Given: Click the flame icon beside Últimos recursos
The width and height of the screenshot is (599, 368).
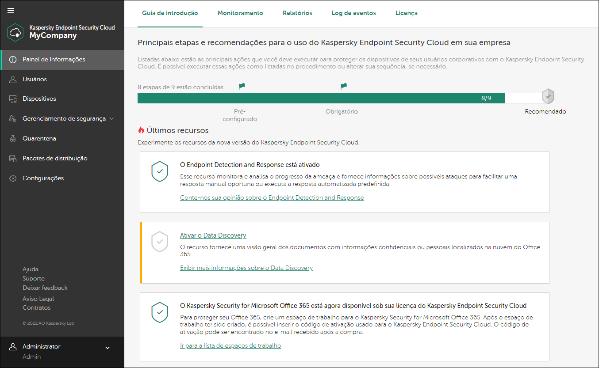Looking at the screenshot, I should (141, 130).
